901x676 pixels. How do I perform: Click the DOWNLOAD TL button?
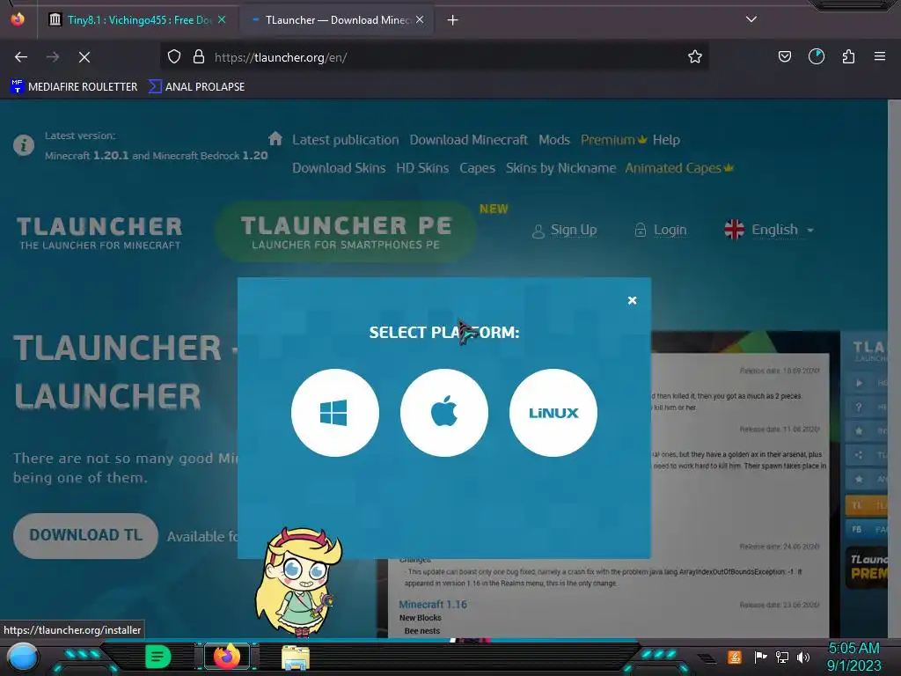[85, 535]
